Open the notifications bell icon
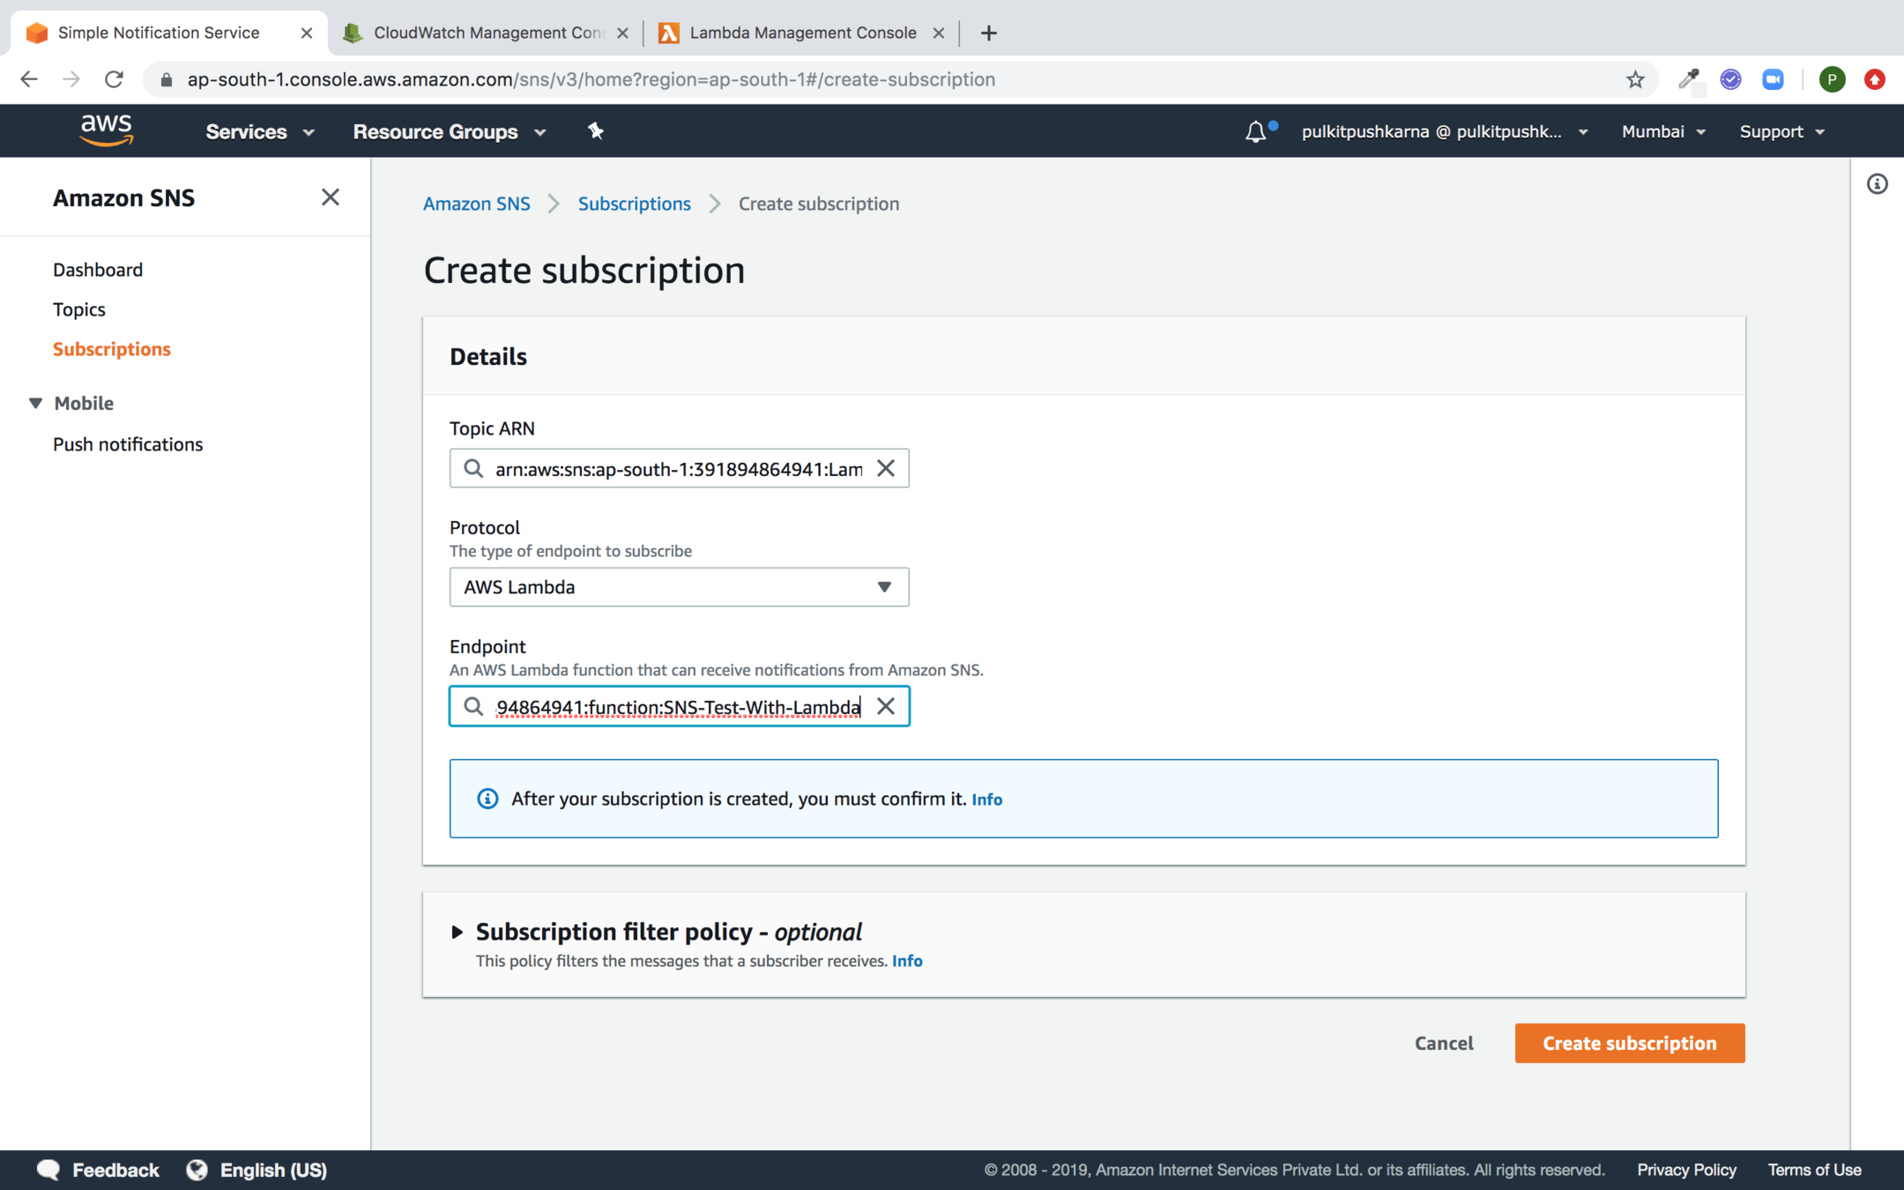 1255,131
